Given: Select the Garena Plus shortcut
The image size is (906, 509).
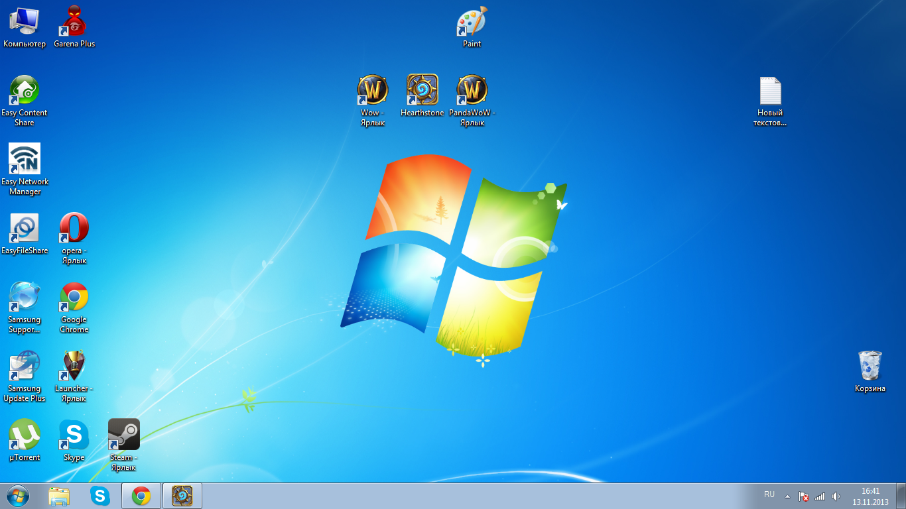Looking at the screenshot, I should click(74, 27).
